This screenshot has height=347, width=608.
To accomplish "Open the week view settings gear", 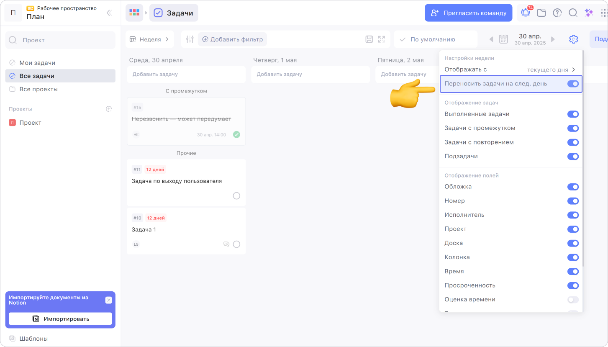I will click(x=573, y=39).
